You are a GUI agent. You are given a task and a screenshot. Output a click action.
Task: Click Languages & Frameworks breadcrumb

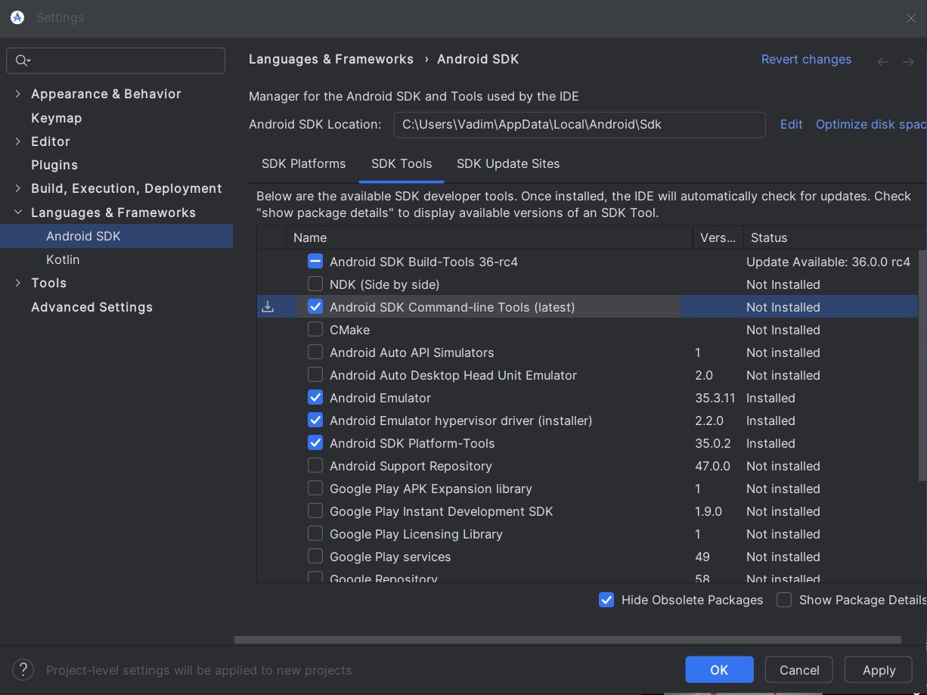coord(331,59)
